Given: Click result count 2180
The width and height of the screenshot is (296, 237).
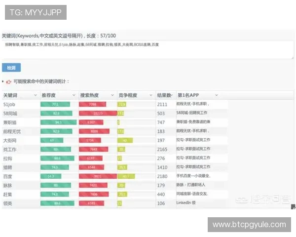Looking at the screenshot, I should [162, 177].
